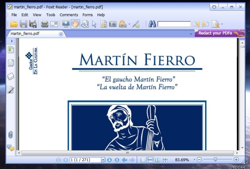The image size is (250, 169).
Task: Open the reading glasses view icon
Action: click(85, 24)
